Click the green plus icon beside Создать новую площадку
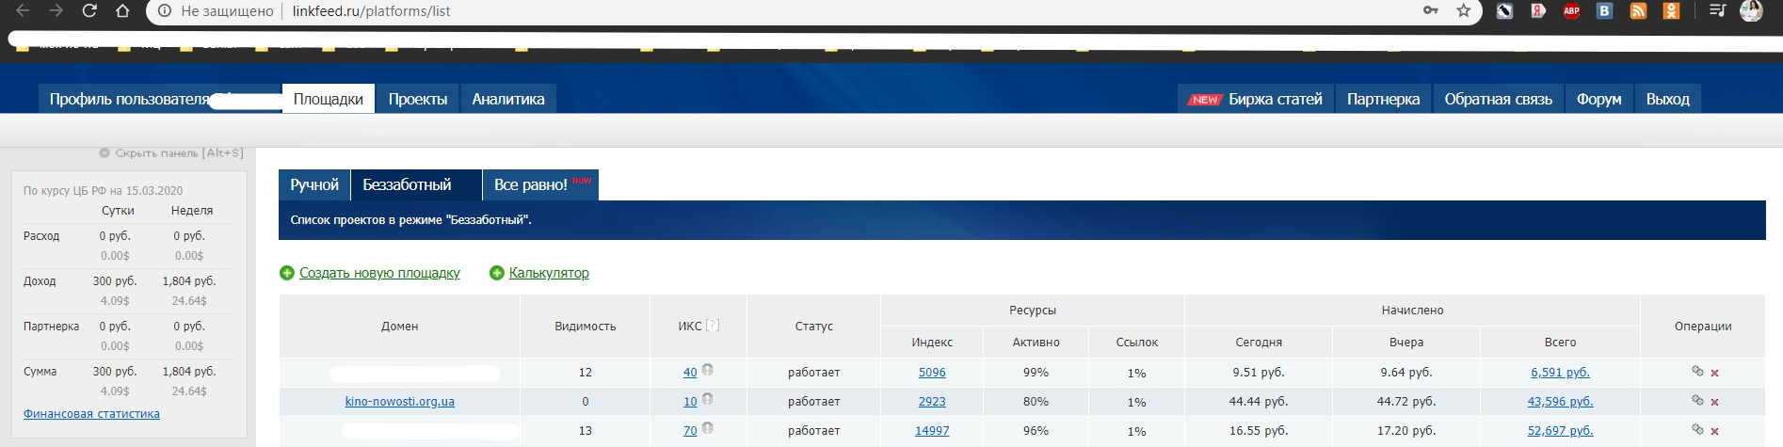The height and width of the screenshot is (447, 1783). 287,273
